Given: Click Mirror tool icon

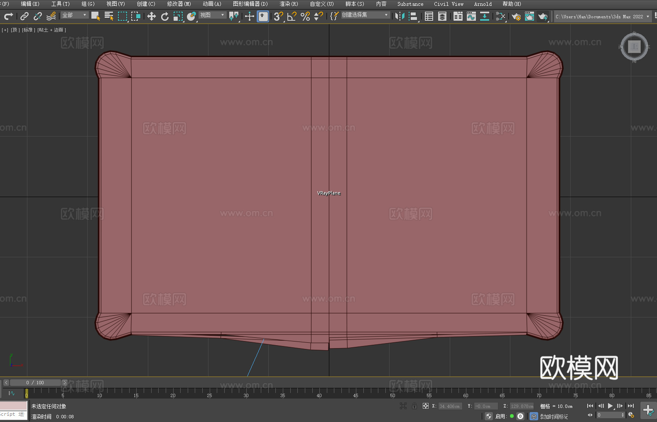Looking at the screenshot, I should tap(400, 16).
